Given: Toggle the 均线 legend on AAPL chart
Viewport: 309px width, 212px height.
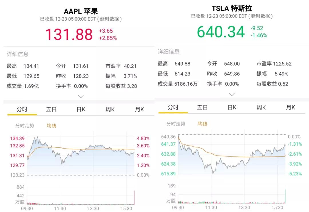Looking at the screenshot, I should click(x=51, y=125).
